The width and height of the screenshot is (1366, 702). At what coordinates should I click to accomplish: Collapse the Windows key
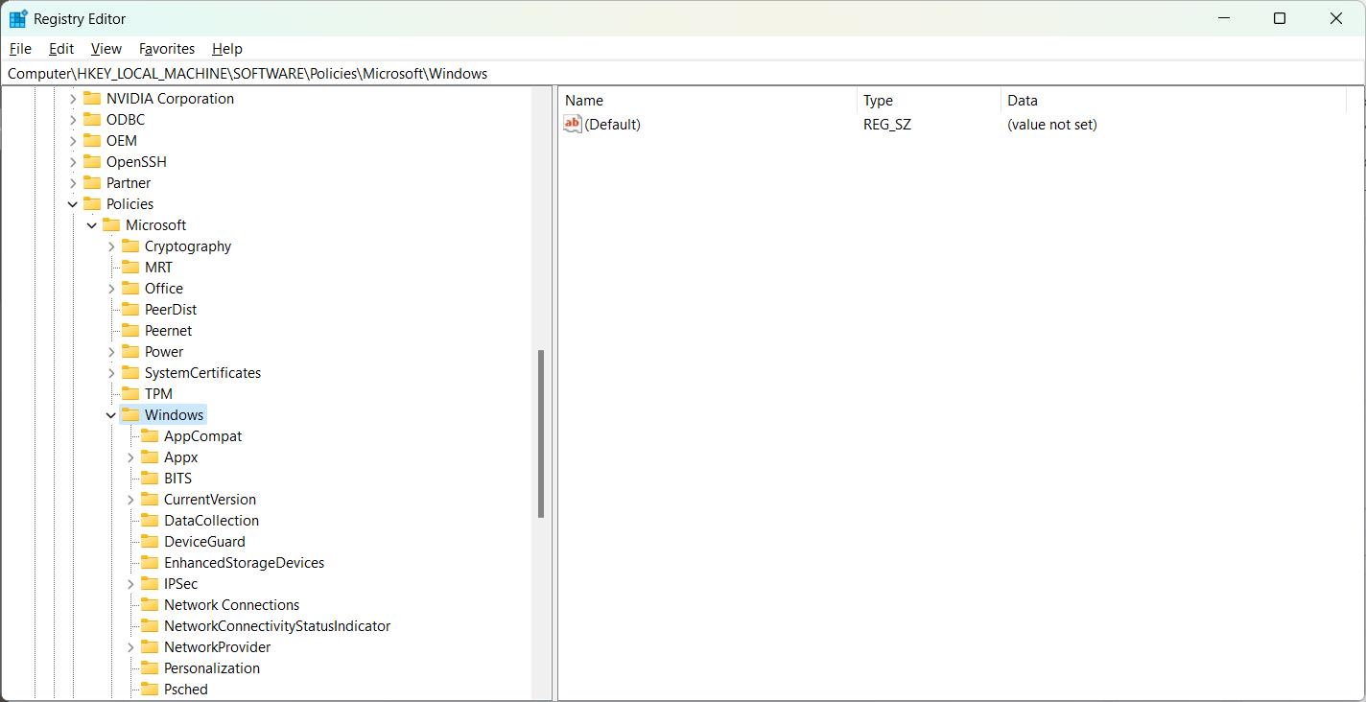(x=111, y=415)
